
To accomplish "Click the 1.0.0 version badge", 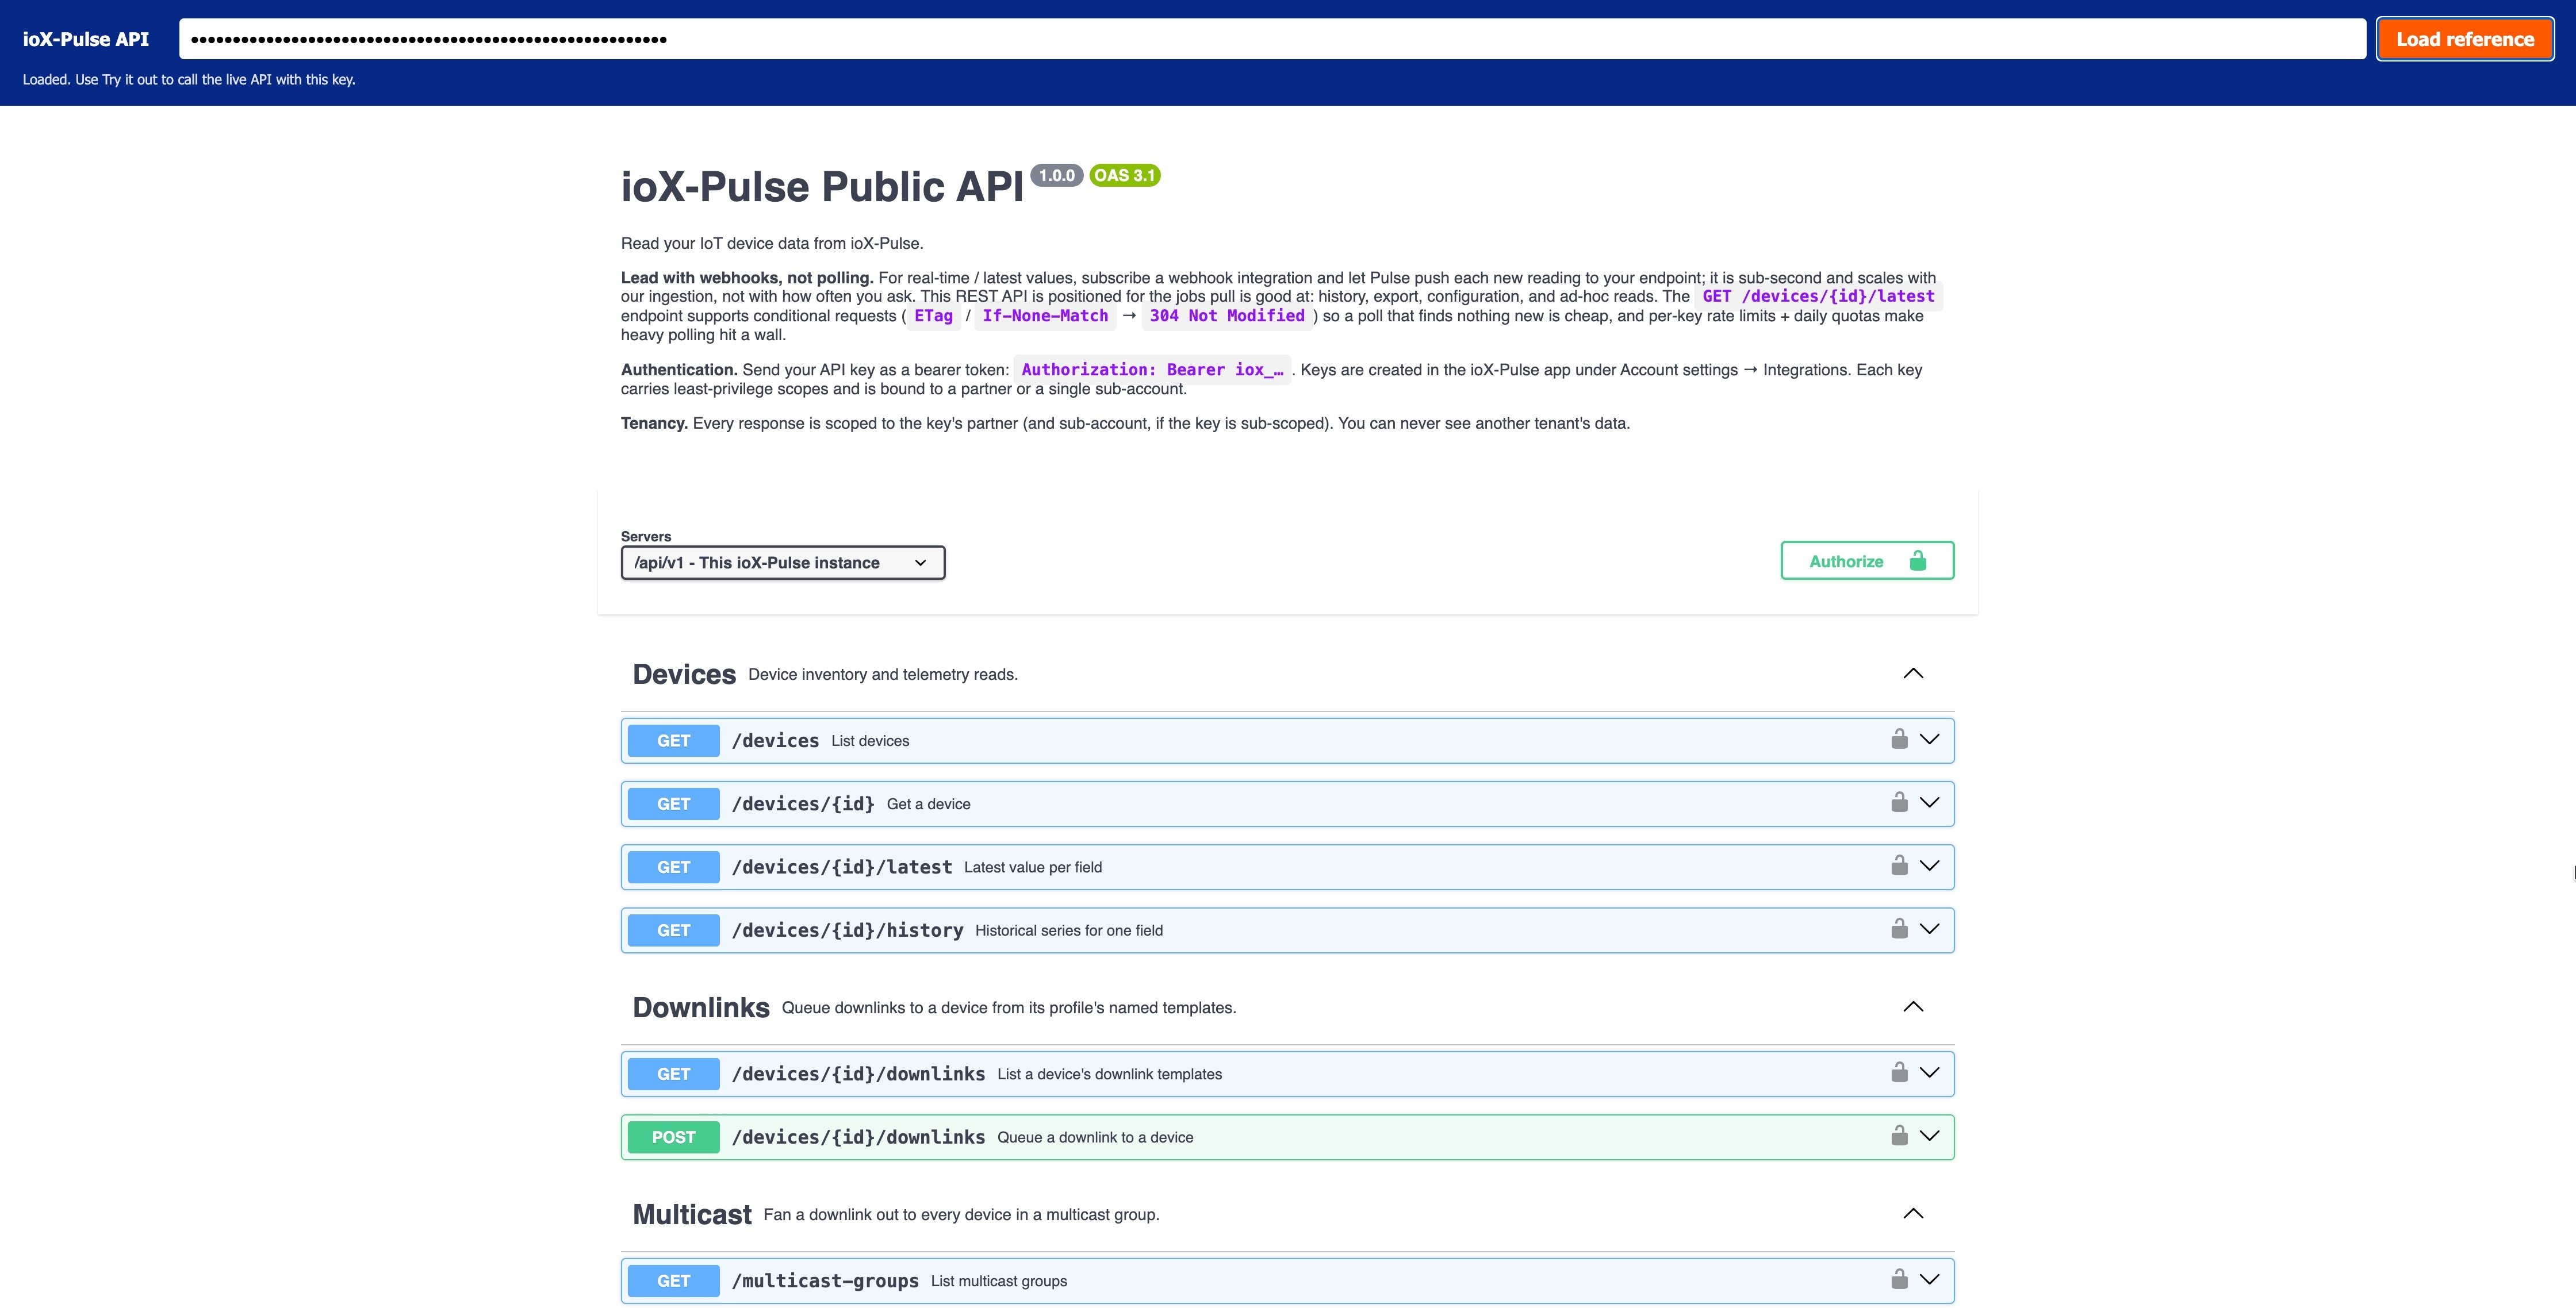I will tap(1057, 175).
